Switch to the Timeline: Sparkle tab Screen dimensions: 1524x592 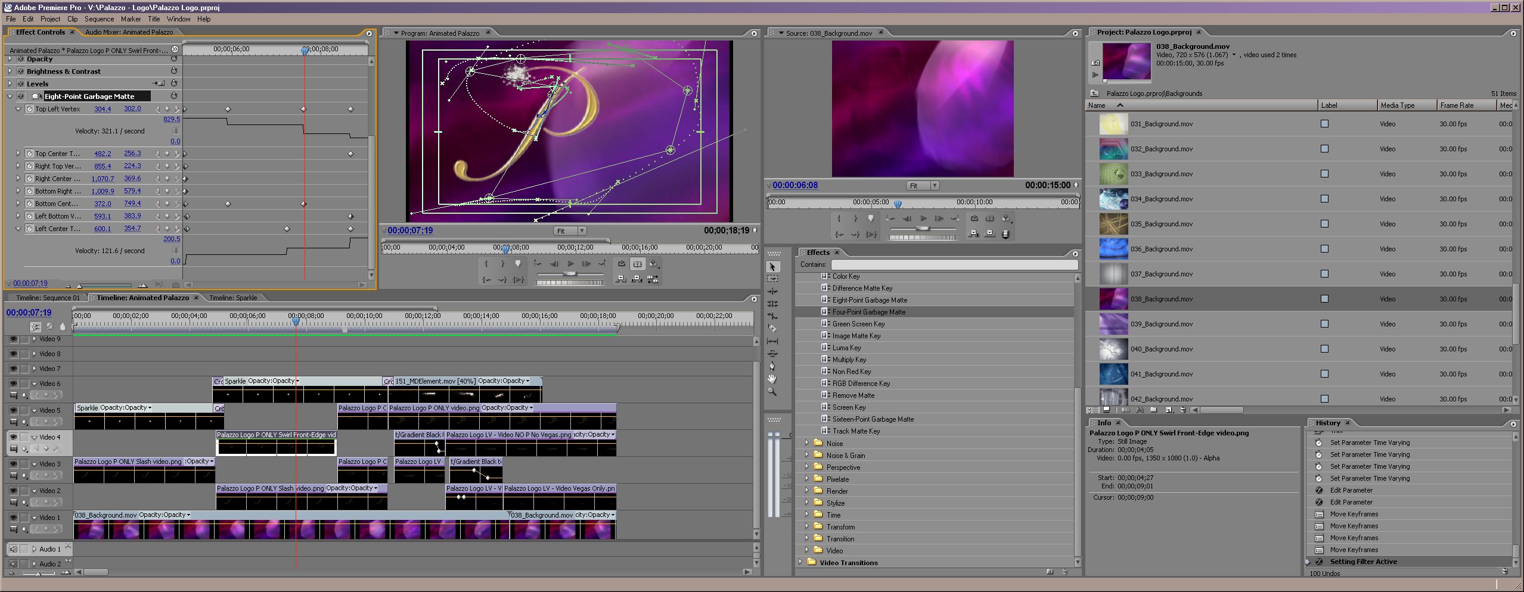coord(233,298)
